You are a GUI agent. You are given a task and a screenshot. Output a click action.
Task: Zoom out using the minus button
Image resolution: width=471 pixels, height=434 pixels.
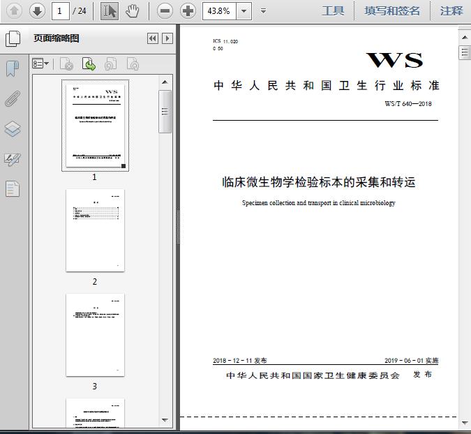click(165, 11)
